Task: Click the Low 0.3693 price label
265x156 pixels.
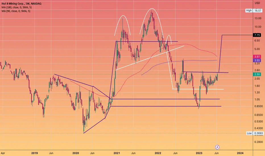Action: coord(255,133)
